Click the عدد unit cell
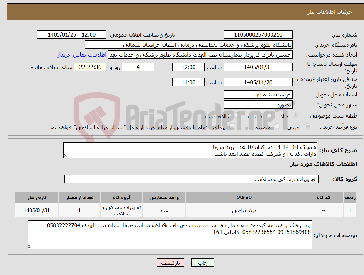 pyautogui.click(x=164, y=210)
